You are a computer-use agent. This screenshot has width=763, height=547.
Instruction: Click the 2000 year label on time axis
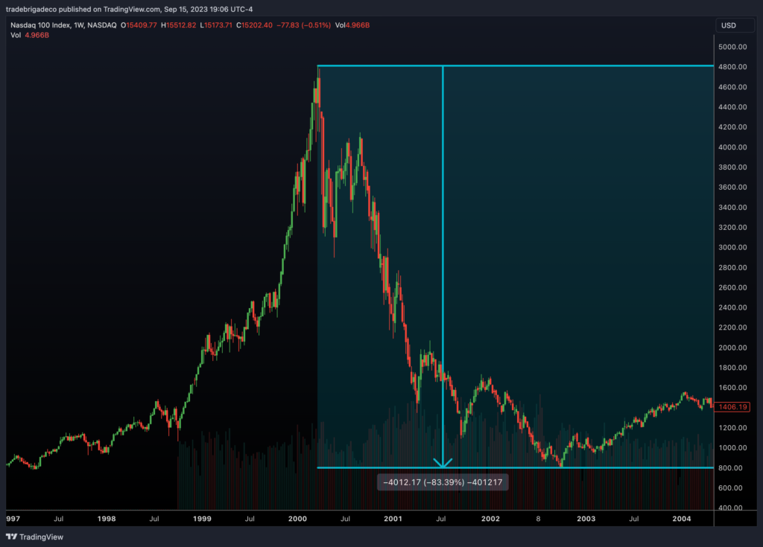297,518
